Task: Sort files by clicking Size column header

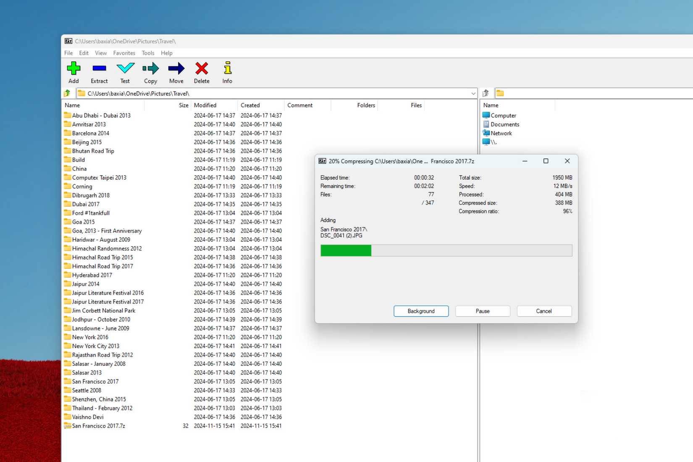Action: (x=183, y=105)
